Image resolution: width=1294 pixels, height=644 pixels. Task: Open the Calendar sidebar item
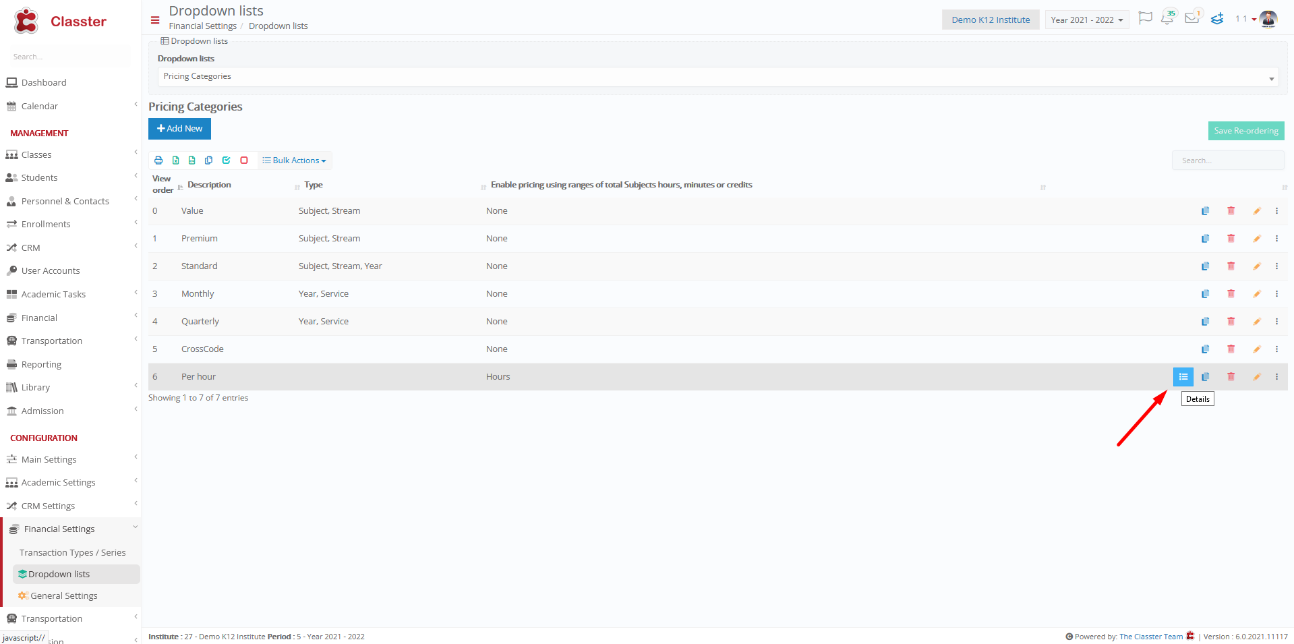(x=71, y=107)
